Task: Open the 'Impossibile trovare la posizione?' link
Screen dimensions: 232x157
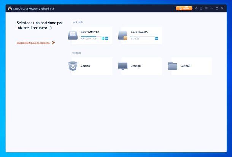Action: (33, 43)
